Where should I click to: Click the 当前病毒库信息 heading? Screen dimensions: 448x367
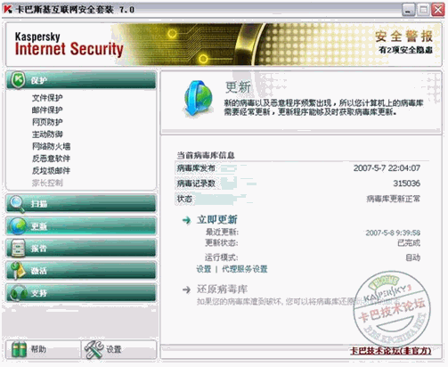(x=206, y=155)
